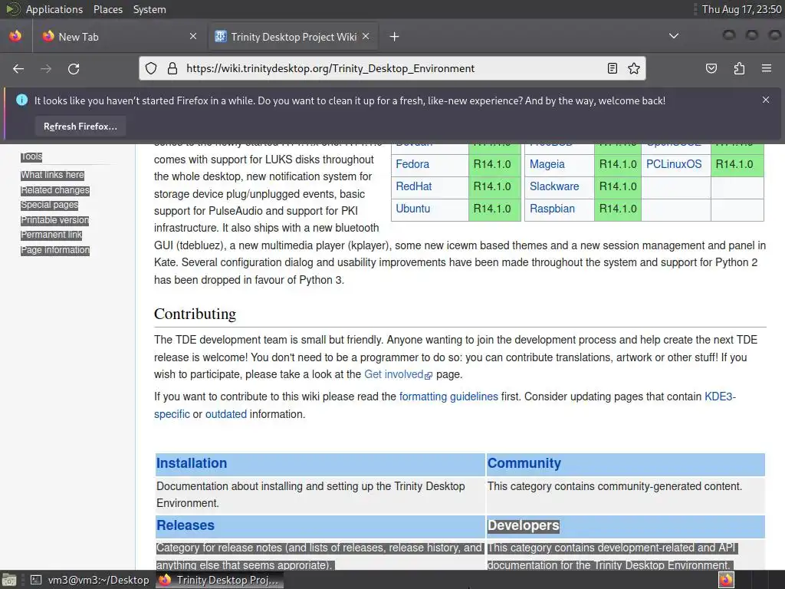Open the Related changes sidebar link

click(55, 190)
